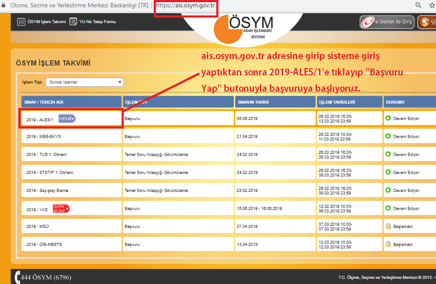Click the e-Devlet ile Giriş button

click(387, 22)
